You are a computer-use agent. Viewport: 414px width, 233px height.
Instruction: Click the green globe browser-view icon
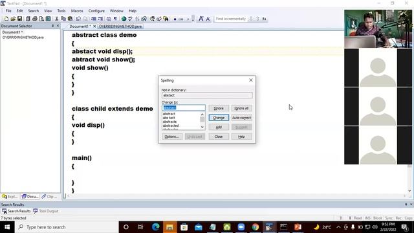[x=124, y=19]
